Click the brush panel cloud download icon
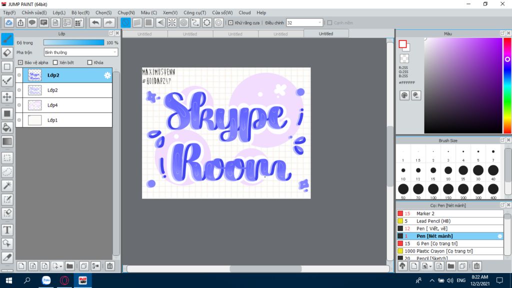512x288 pixels. [402, 266]
